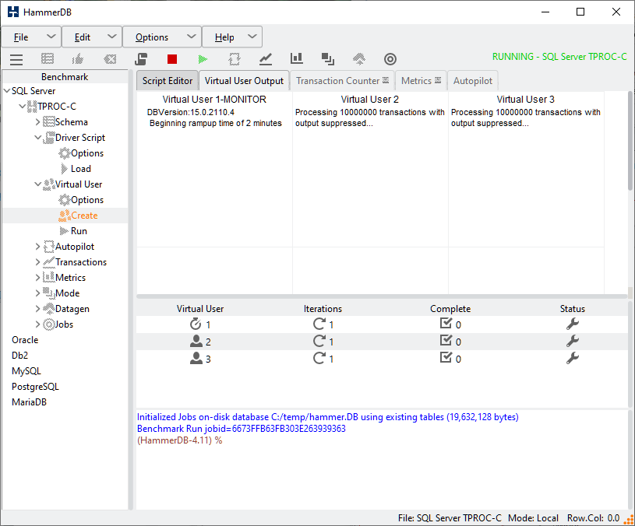Collapse the Virtual User tree node
This screenshot has height=526, width=635.
[x=37, y=184]
